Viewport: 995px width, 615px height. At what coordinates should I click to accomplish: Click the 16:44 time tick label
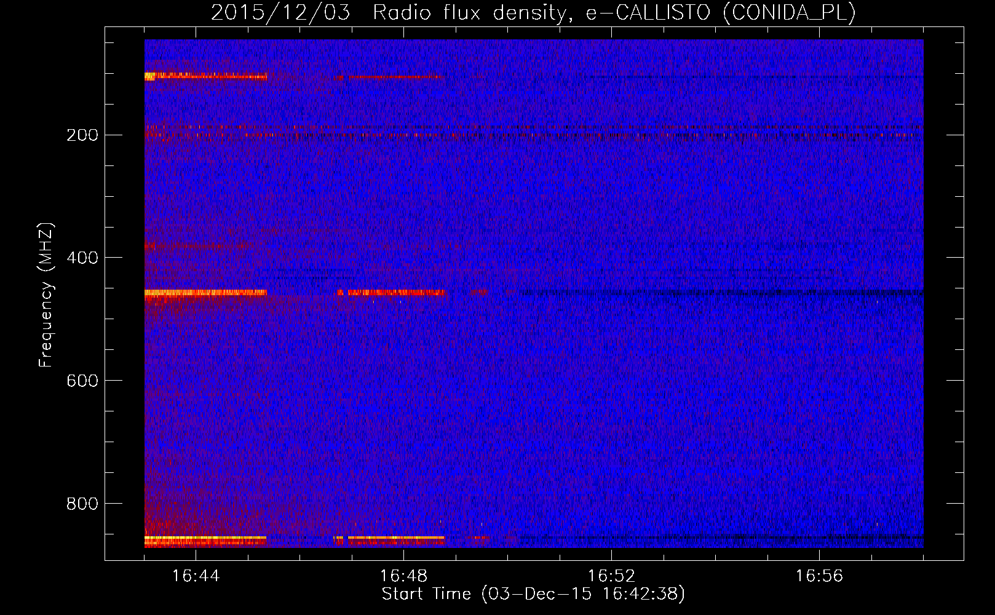click(x=196, y=576)
